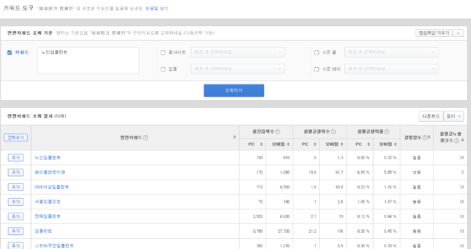
Task: Sort 월평균클릭수 PC column
Action: 315,144
